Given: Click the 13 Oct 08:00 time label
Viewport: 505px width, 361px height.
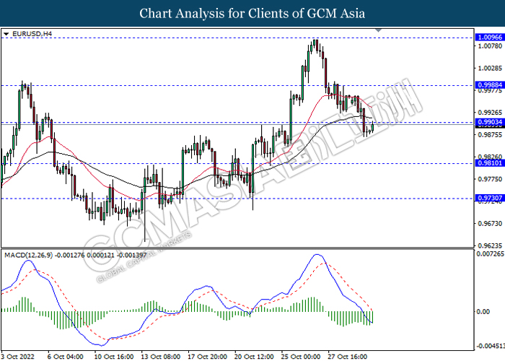Looking at the screenshot, I should (x=160, y=357).
